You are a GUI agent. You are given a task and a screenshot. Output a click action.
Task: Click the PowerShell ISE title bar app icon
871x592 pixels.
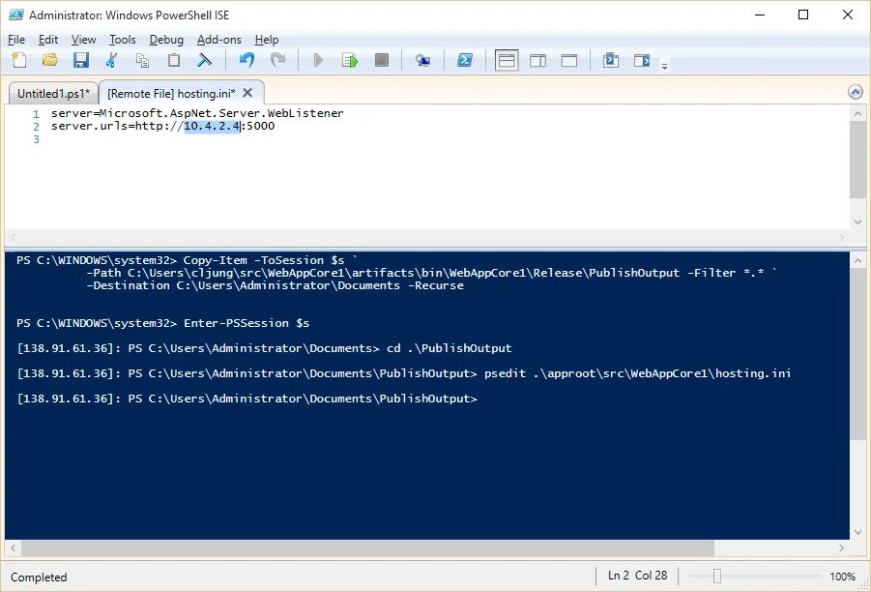click(16, 15)
